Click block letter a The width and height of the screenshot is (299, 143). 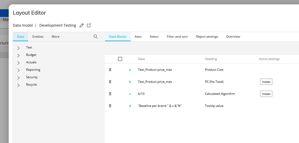point(130,70)
